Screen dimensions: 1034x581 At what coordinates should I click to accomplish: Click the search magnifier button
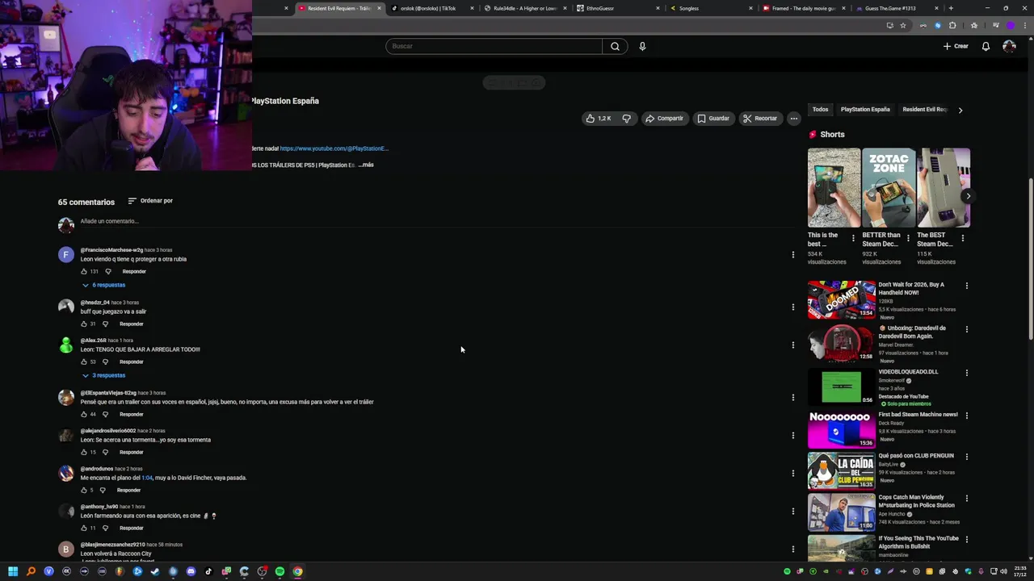coord(615,46)
